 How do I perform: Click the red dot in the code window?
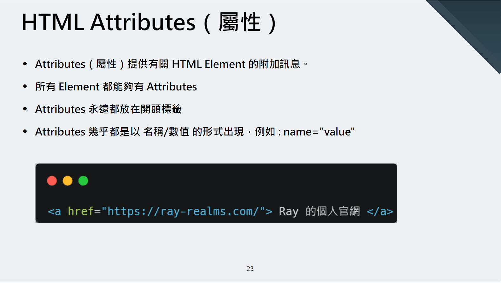point(52,181)
